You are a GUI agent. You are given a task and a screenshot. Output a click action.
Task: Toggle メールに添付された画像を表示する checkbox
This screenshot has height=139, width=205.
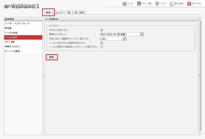click(x=102, y=43)
